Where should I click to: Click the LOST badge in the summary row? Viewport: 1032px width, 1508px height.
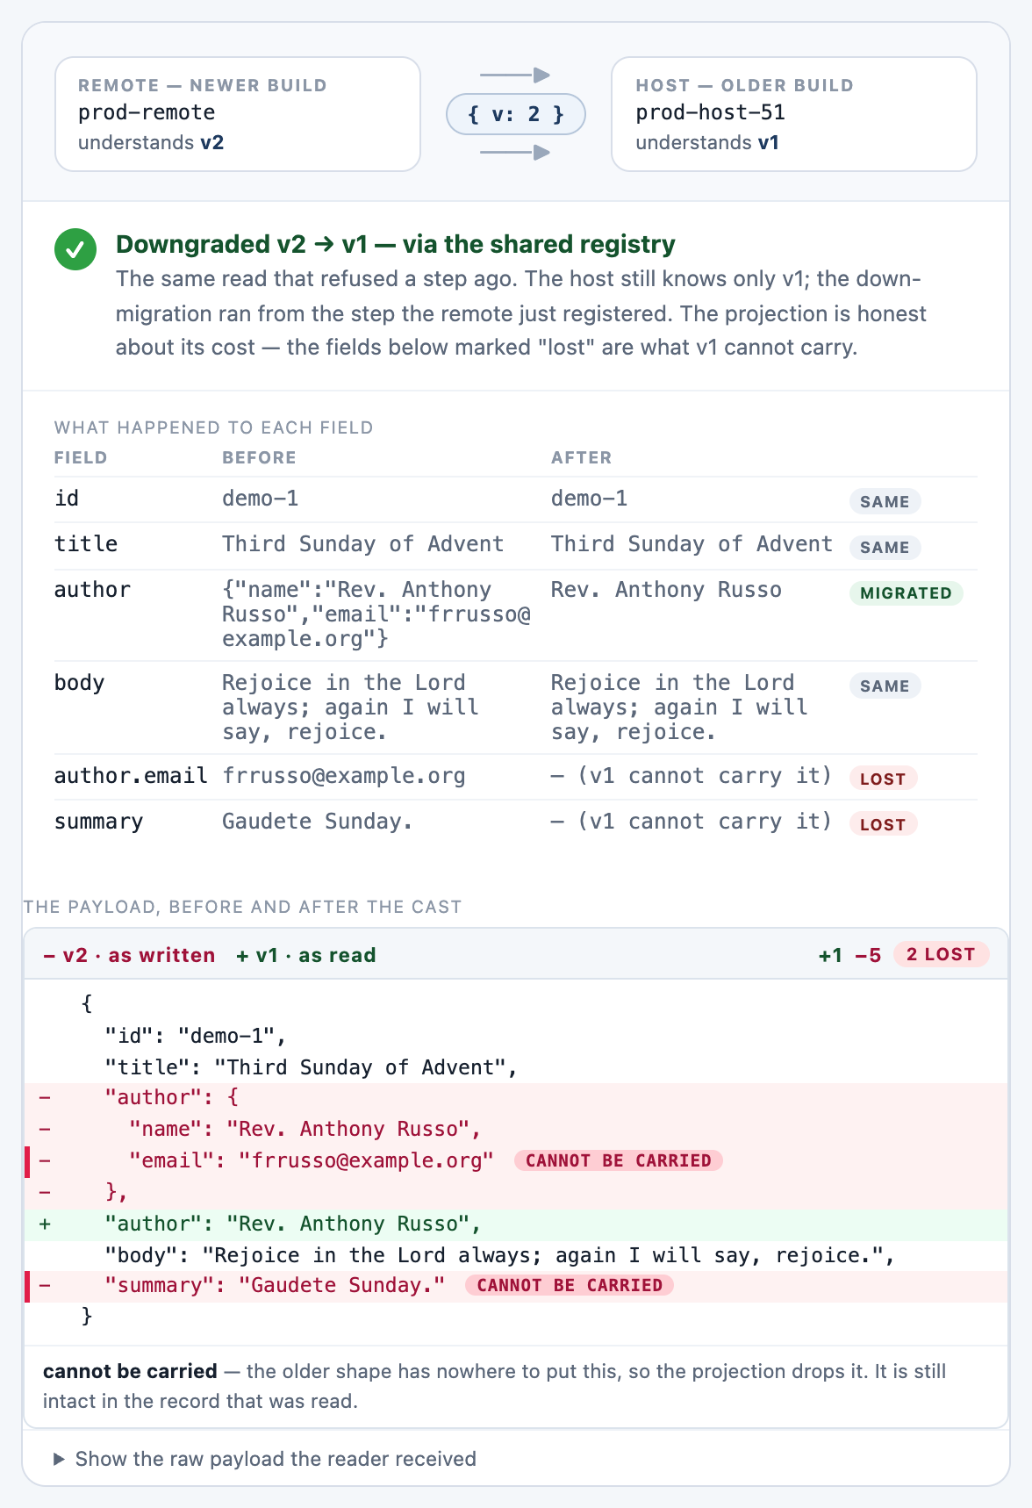tap(883, 825)
